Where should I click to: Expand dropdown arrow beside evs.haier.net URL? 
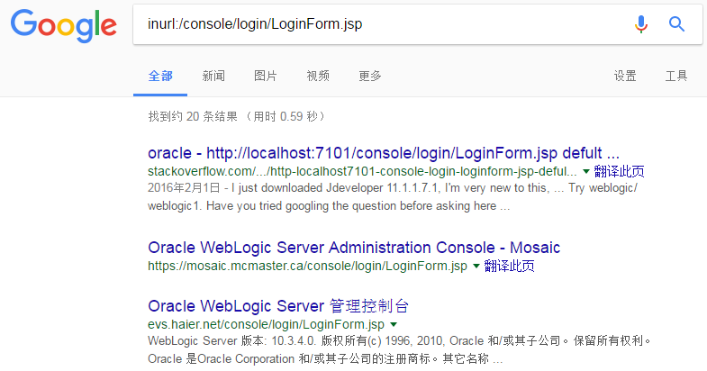point(394,324)
